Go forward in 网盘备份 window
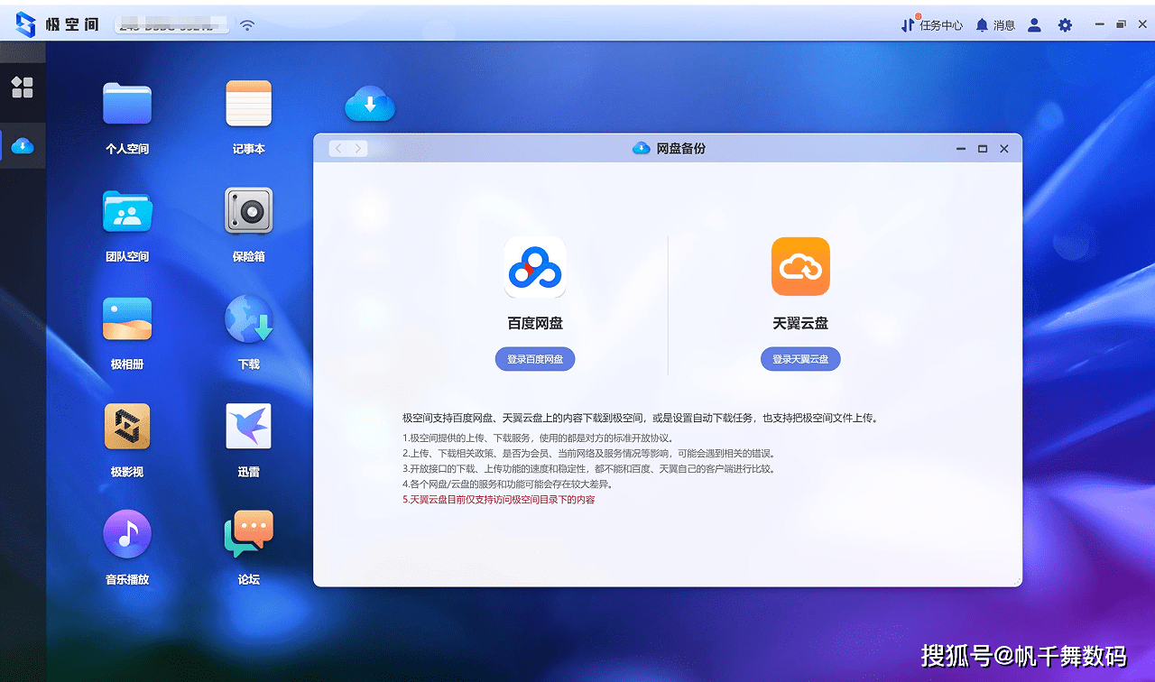The width and height of the screenshot is (1155, 682). pyautogui.click(x=357, y=149)
